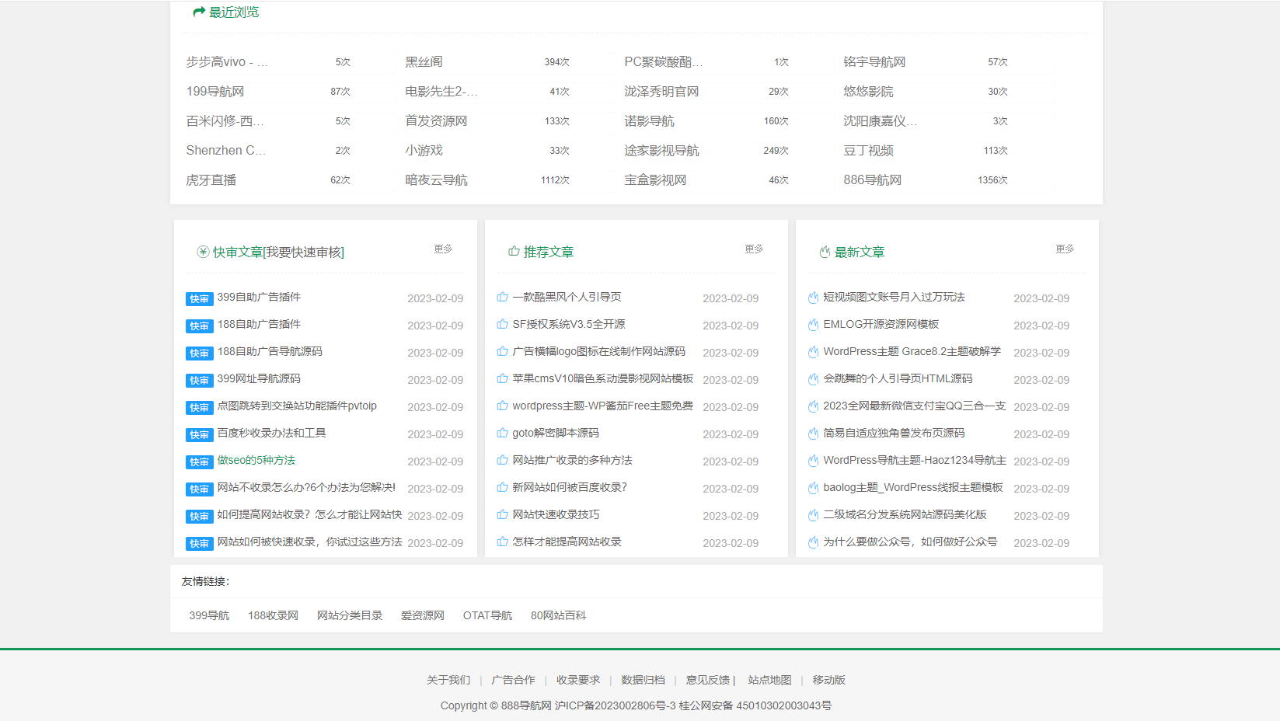Viewport: 1280px width, 721px height.
Task: Click the flame icon before 短视频图文账号月入过万玩法
Action: click(812, 298)
